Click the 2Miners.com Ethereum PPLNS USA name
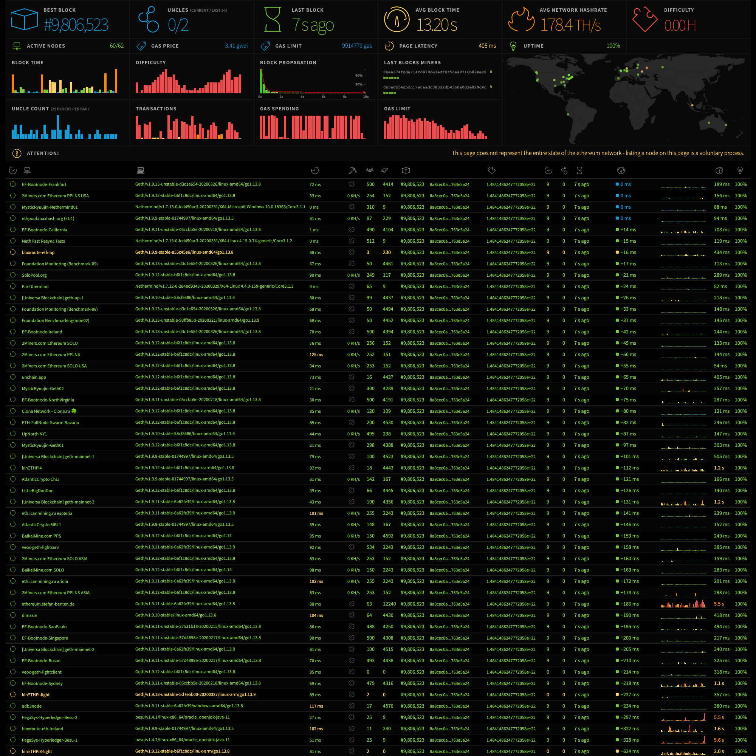This screenshot has height=756, width=756. point(55,196)
